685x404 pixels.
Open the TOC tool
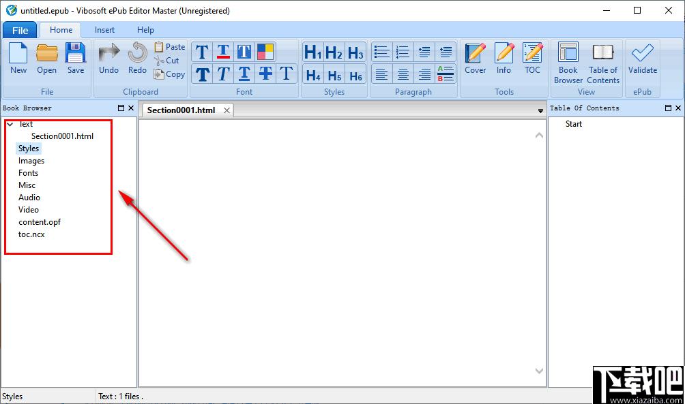coord(533,59)
